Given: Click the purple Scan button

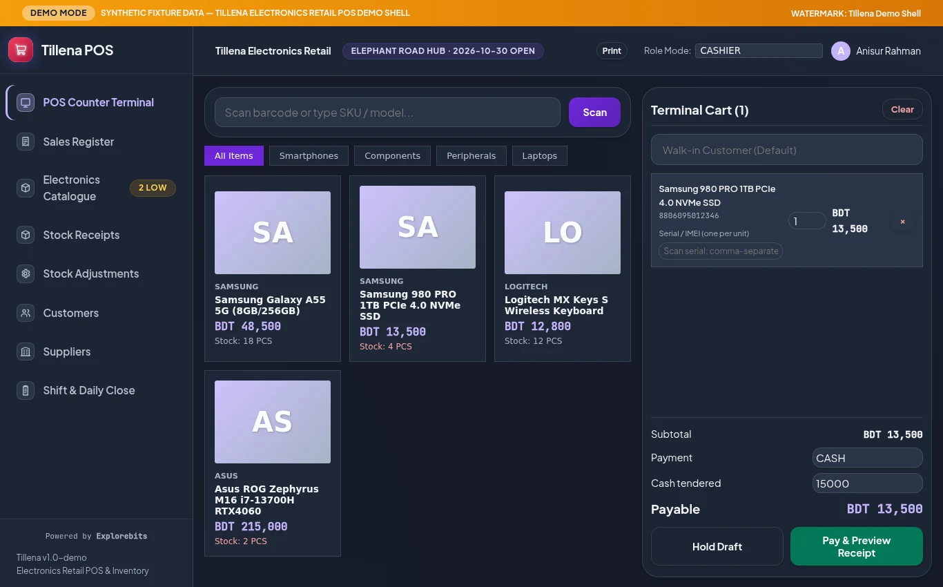Looking at the screenshot, I should (x=594, y=112).
